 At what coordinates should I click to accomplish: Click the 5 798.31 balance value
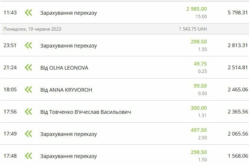pyautogui.click(x=238, y=13)
